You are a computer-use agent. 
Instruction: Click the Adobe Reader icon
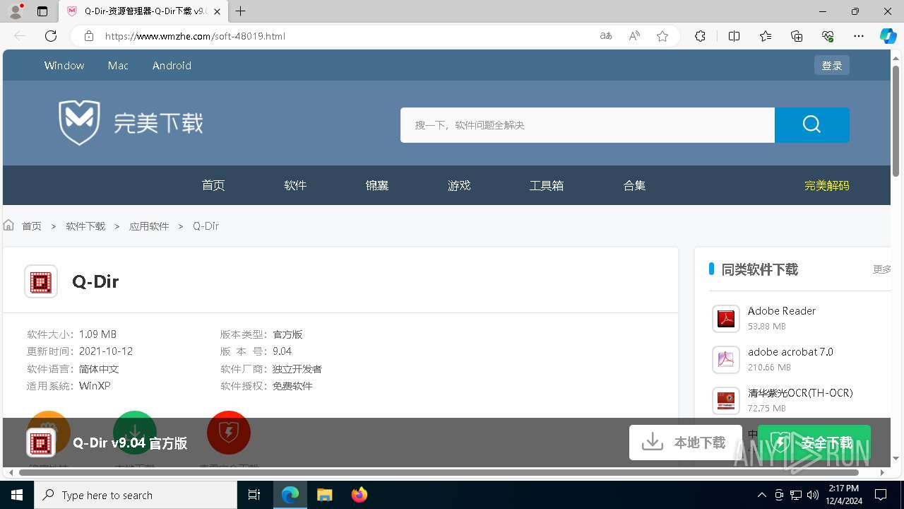726,319
